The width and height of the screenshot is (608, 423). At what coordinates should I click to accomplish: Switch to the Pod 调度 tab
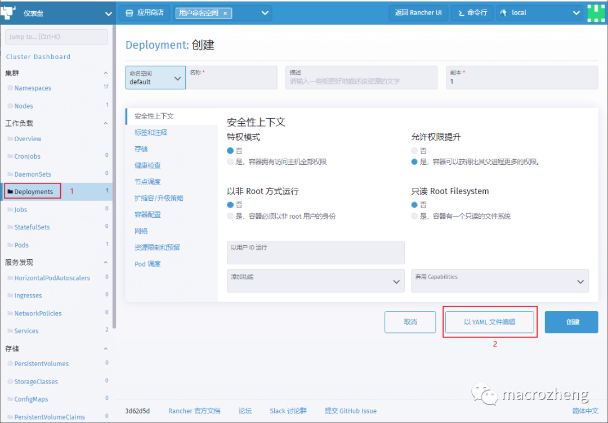point(147,264)
